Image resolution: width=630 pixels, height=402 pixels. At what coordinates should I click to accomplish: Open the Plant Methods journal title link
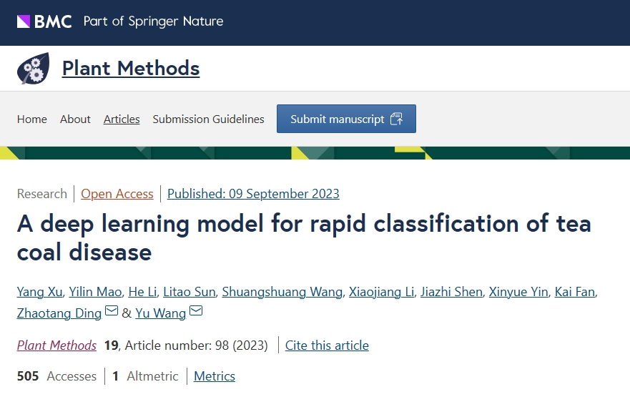click(x=131, y=69)
